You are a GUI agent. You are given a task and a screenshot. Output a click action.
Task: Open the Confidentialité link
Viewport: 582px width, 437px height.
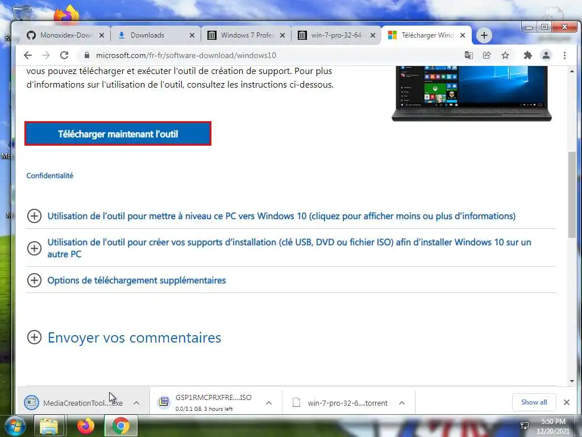50,176
